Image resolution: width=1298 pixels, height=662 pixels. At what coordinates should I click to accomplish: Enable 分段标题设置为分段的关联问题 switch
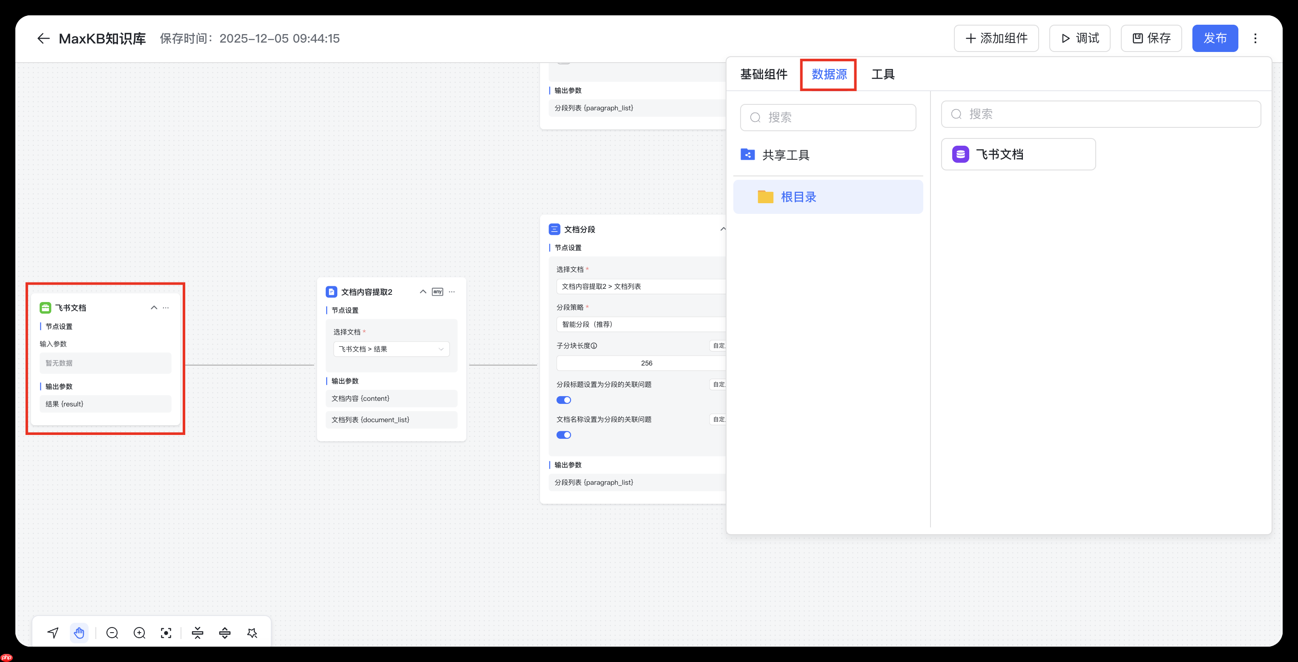tap(564, 400)
